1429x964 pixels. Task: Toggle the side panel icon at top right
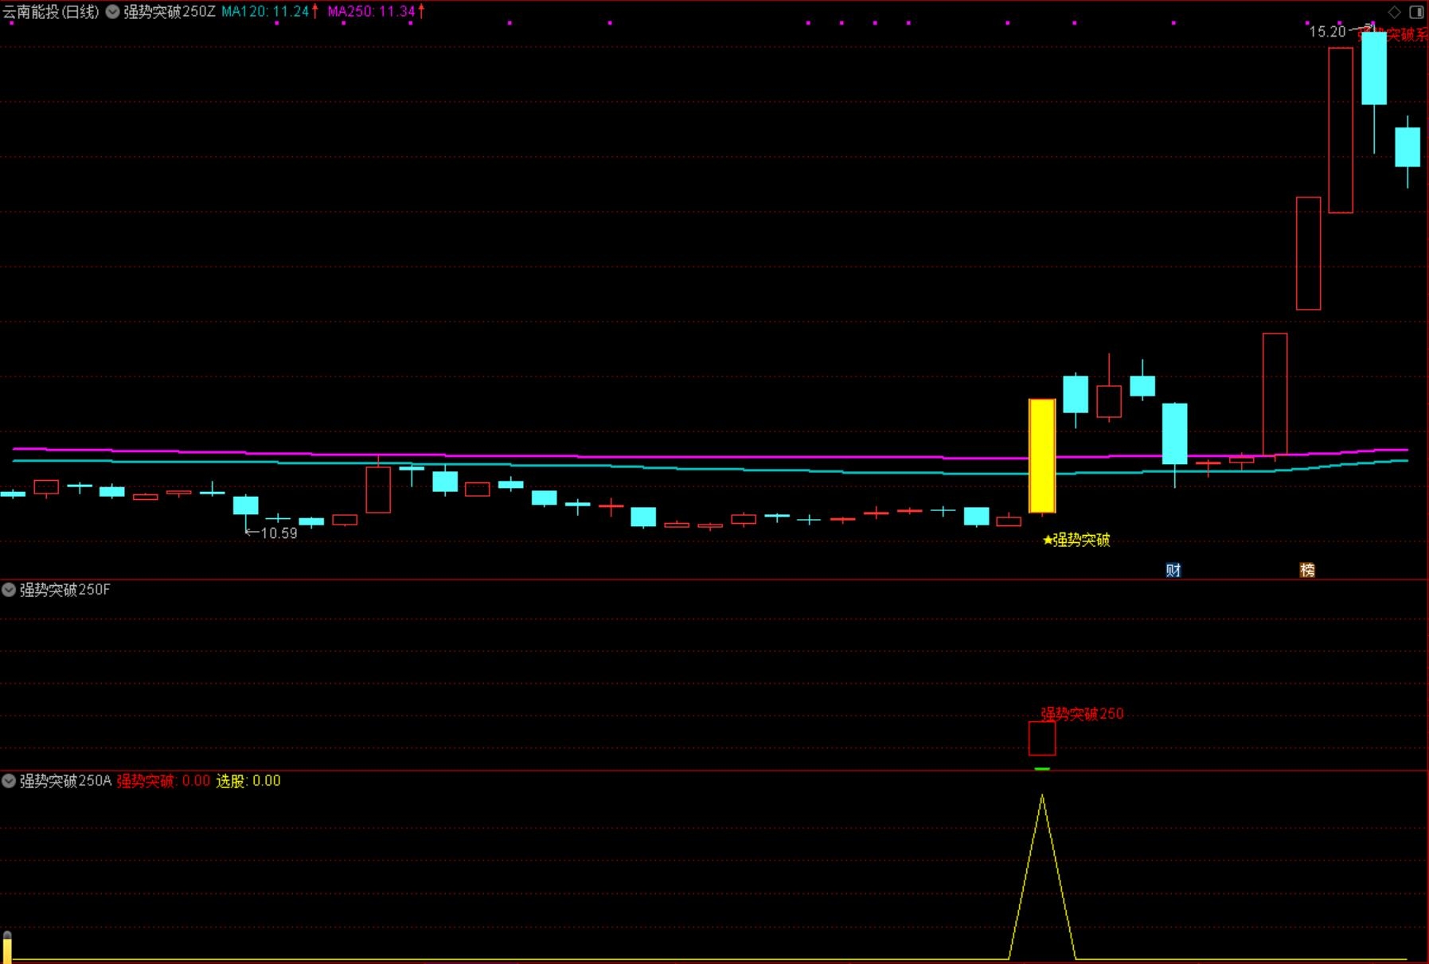[1417, 12]
